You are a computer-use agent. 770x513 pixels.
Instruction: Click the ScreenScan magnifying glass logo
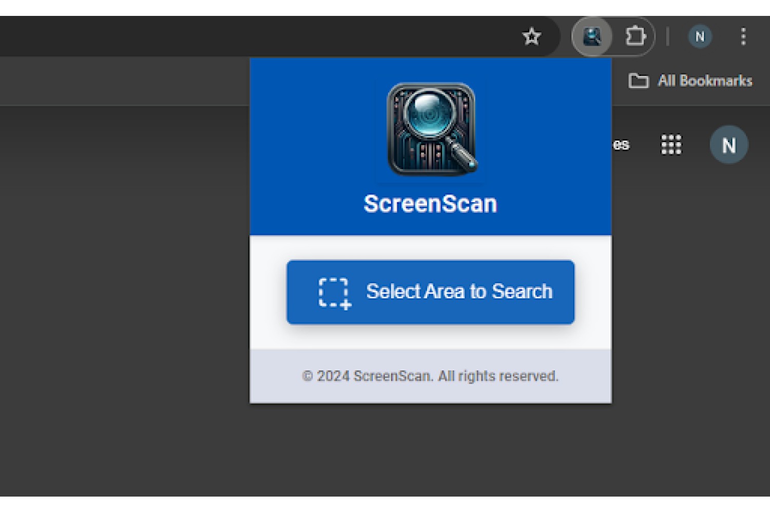point(431,129)
